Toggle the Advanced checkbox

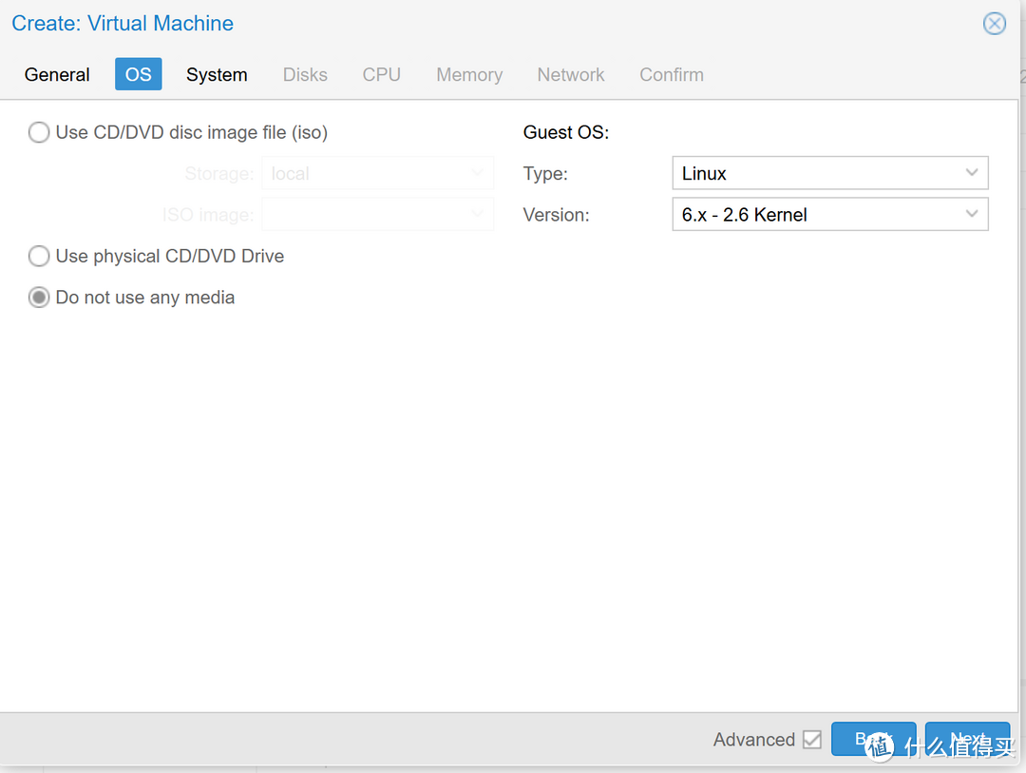pos(811,740)
